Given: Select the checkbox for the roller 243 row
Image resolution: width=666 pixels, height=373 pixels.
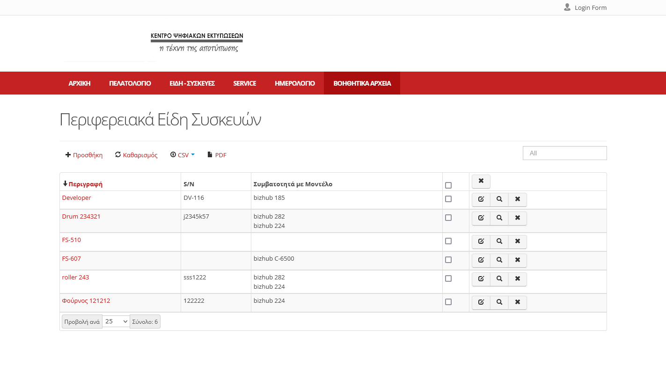Looking at the screenshot, I should [x=448, y=278].
